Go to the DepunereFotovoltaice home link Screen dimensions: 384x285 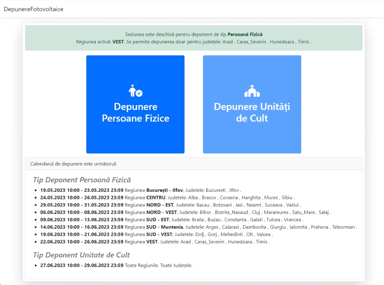pos(33,9)
